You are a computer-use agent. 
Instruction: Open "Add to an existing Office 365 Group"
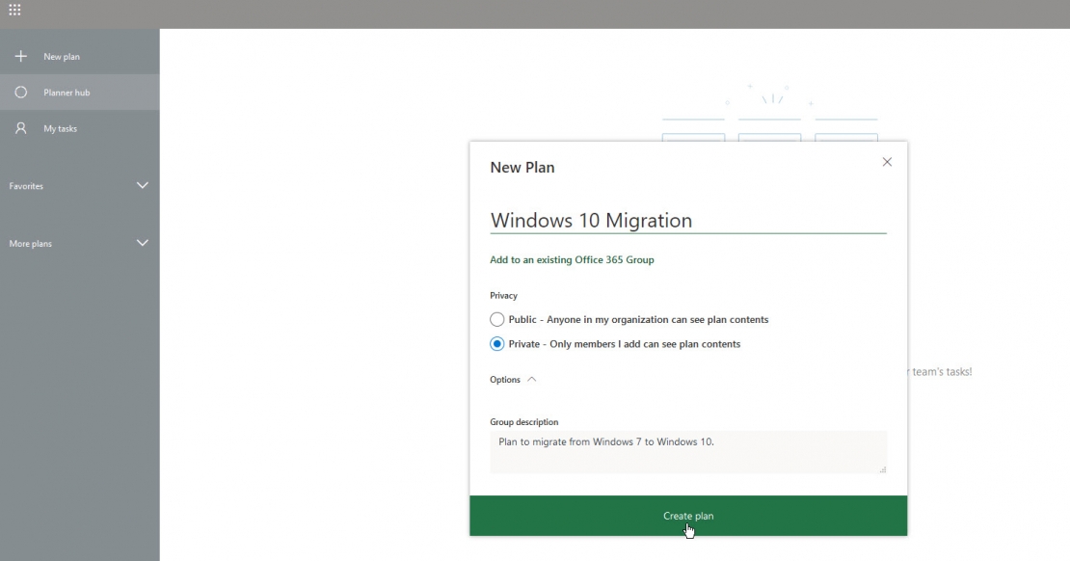572,259
